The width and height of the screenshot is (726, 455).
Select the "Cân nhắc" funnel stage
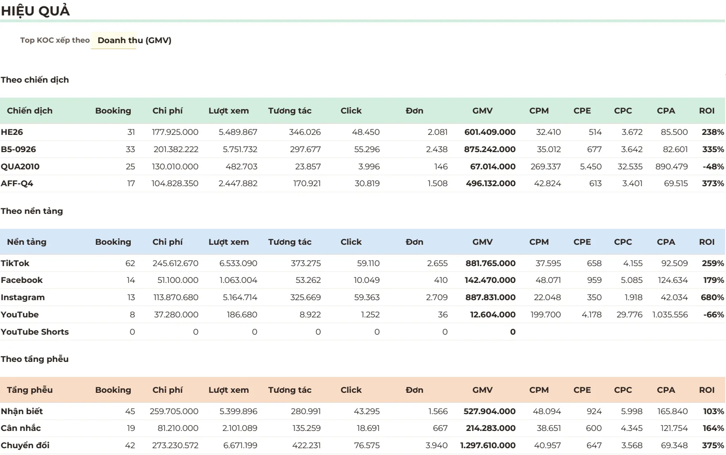click(x=21, y=428)
